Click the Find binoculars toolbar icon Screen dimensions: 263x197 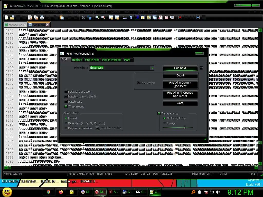point(83,17)
